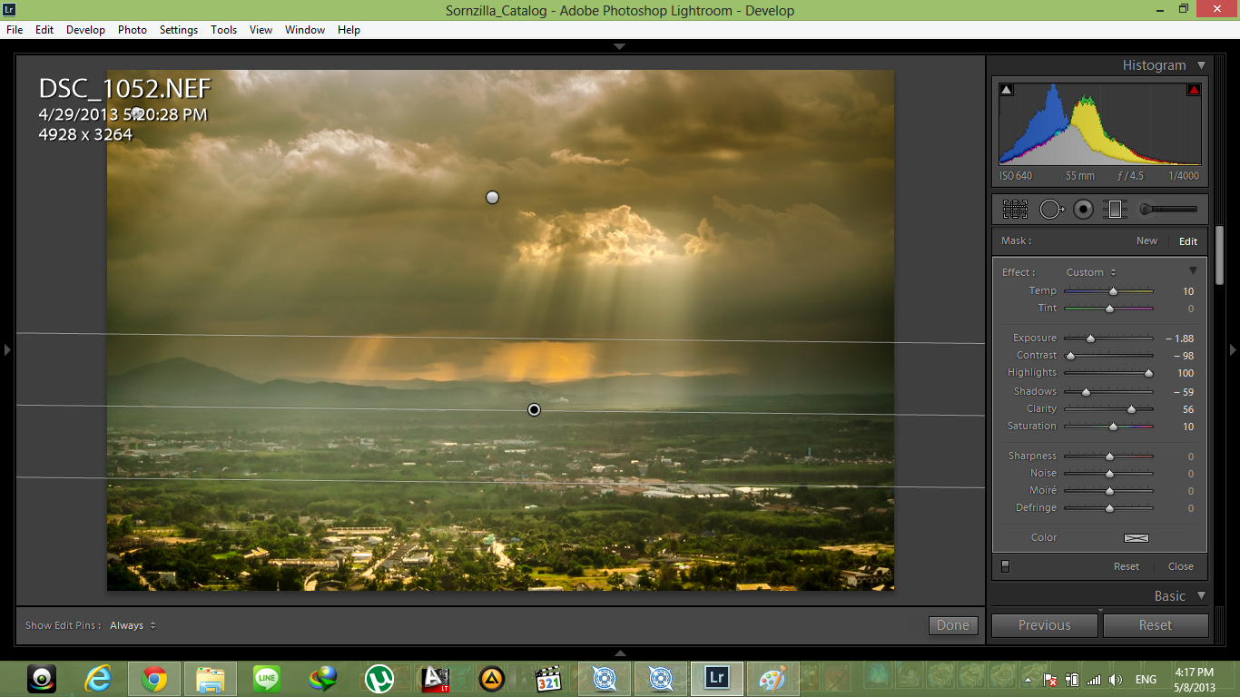Open the Effect preset dropdown
This screenshot has width=1240, height=697.
[1091, 272]
